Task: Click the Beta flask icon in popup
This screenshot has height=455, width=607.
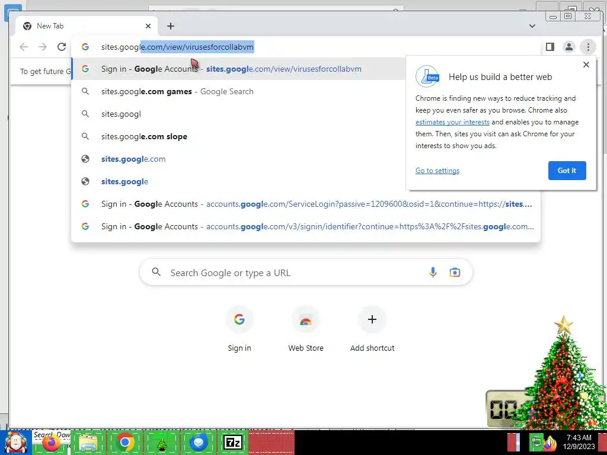Action: click(427, 76)
